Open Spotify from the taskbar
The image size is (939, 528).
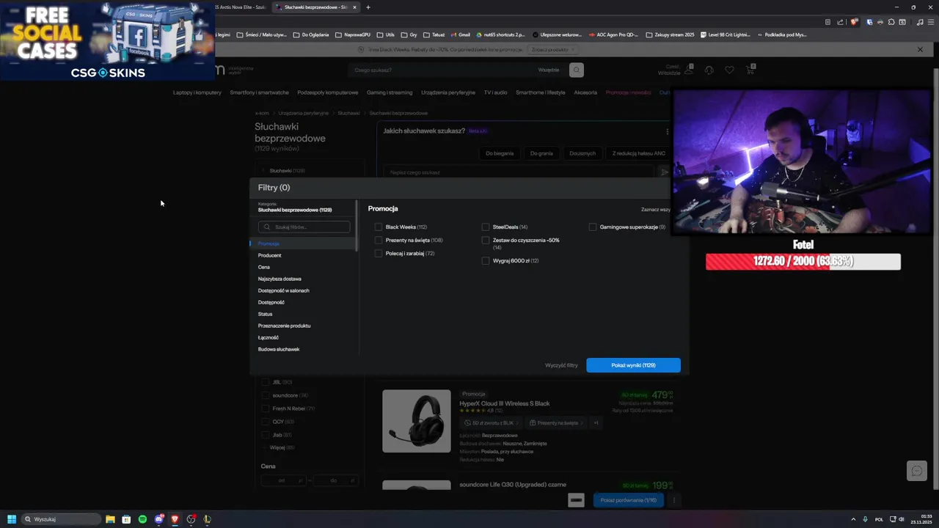click(142, 519)
